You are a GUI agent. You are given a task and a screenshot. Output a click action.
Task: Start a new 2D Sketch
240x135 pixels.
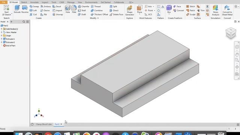[x=6, y=10]
